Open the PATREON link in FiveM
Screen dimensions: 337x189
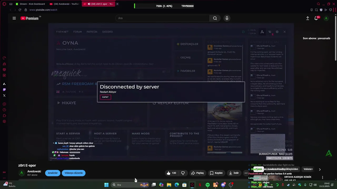[92, 32]
